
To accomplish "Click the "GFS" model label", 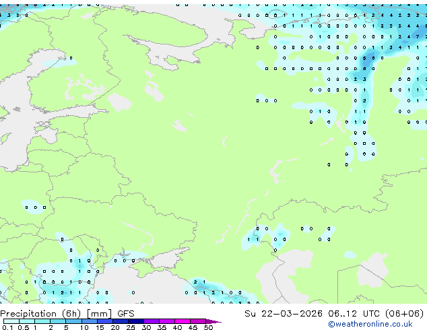I will [126, 314].
